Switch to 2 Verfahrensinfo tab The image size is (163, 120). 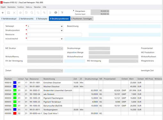tap(26, 19)
